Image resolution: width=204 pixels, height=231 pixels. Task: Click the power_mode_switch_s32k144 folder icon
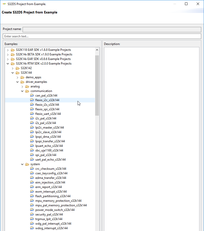[32, 210]
